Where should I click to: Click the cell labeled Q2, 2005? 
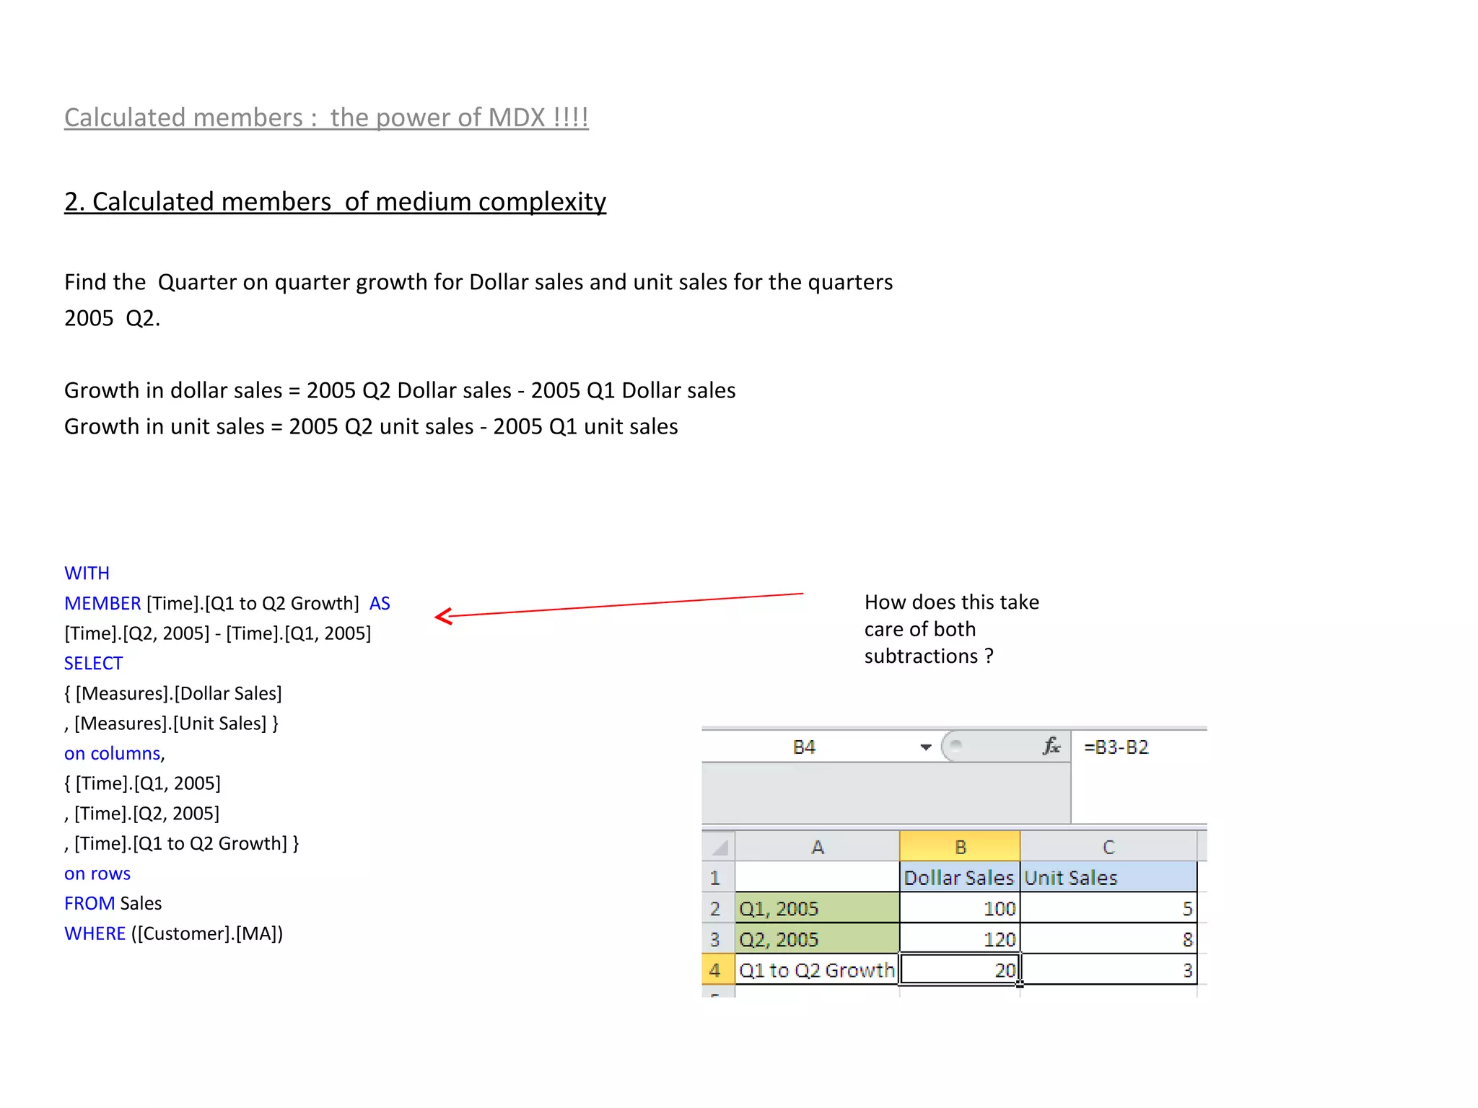(817, 939)
